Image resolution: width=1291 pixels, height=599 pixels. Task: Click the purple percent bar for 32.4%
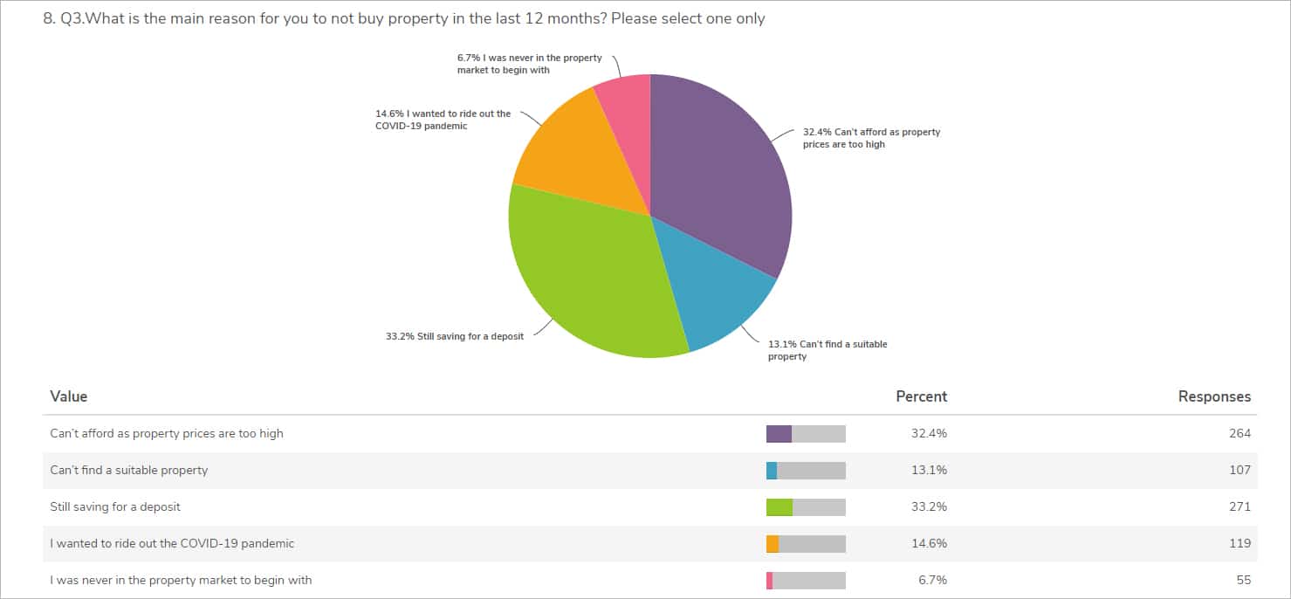click(779, 434)
